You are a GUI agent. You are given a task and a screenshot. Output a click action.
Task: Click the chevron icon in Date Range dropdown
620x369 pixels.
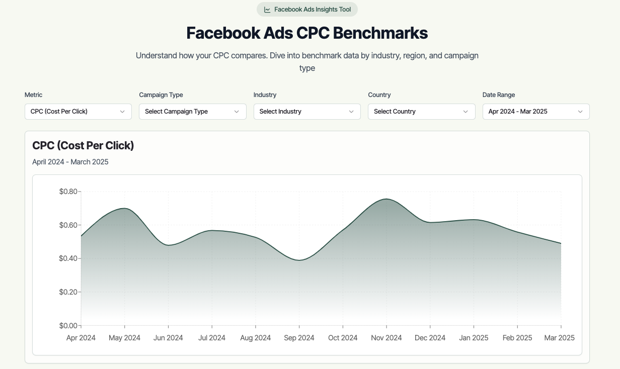click(580, 112)
